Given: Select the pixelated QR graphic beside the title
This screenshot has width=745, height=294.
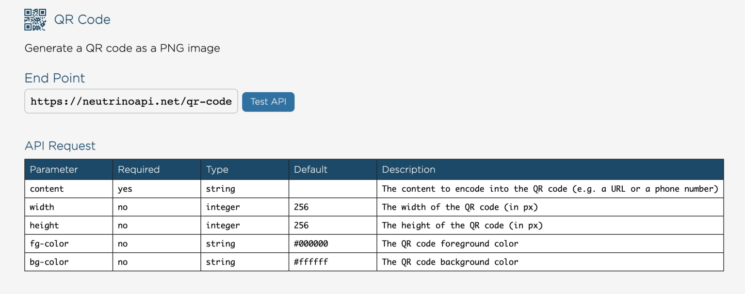Looking at the screenshot, I should click(34, 19).
